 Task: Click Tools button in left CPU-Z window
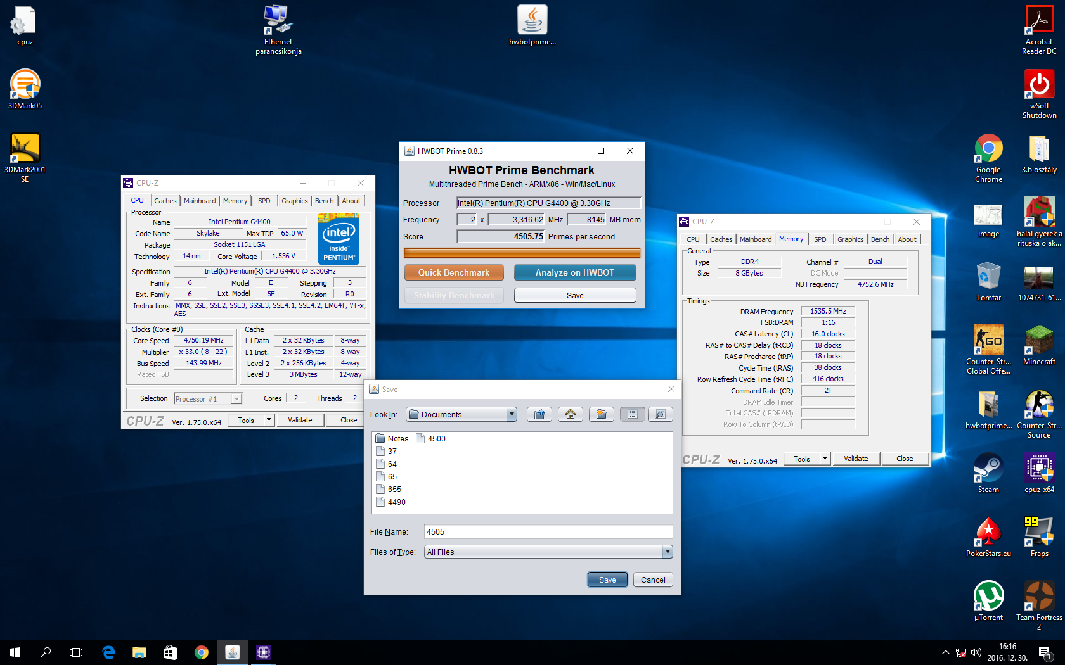pos(246,420)
